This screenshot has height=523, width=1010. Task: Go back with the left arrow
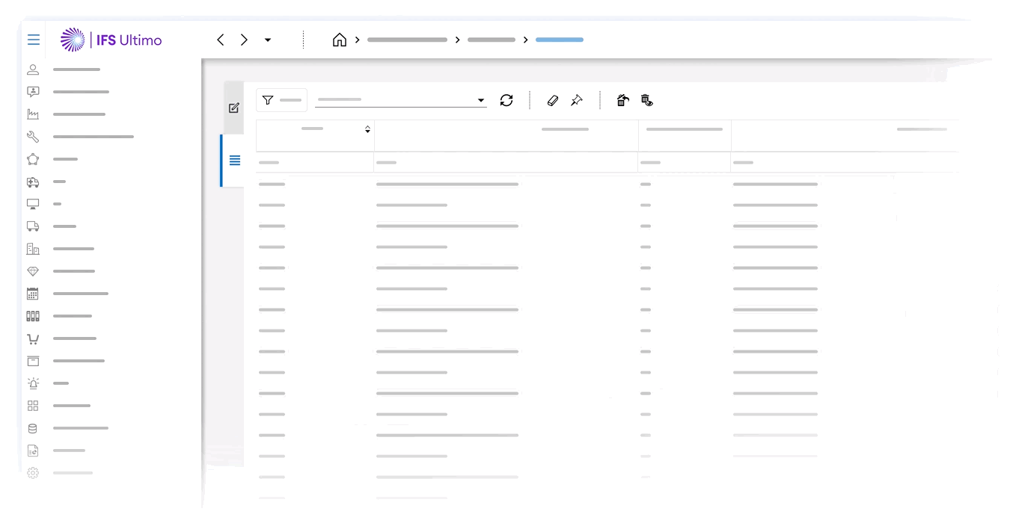(220, 40)
